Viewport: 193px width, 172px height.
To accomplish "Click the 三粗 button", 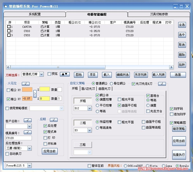I will point(83,145).
